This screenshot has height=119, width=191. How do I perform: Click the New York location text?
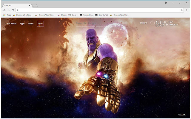point(173,24)
